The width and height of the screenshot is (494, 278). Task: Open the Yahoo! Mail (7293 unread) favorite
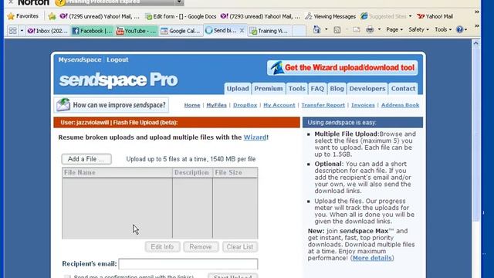(260, 16)
